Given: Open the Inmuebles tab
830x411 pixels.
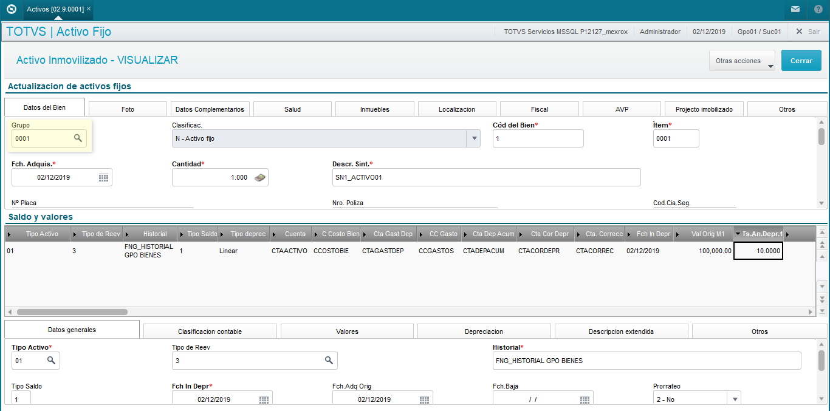Looking at the screenshot, I should click(x=375, y=109).
